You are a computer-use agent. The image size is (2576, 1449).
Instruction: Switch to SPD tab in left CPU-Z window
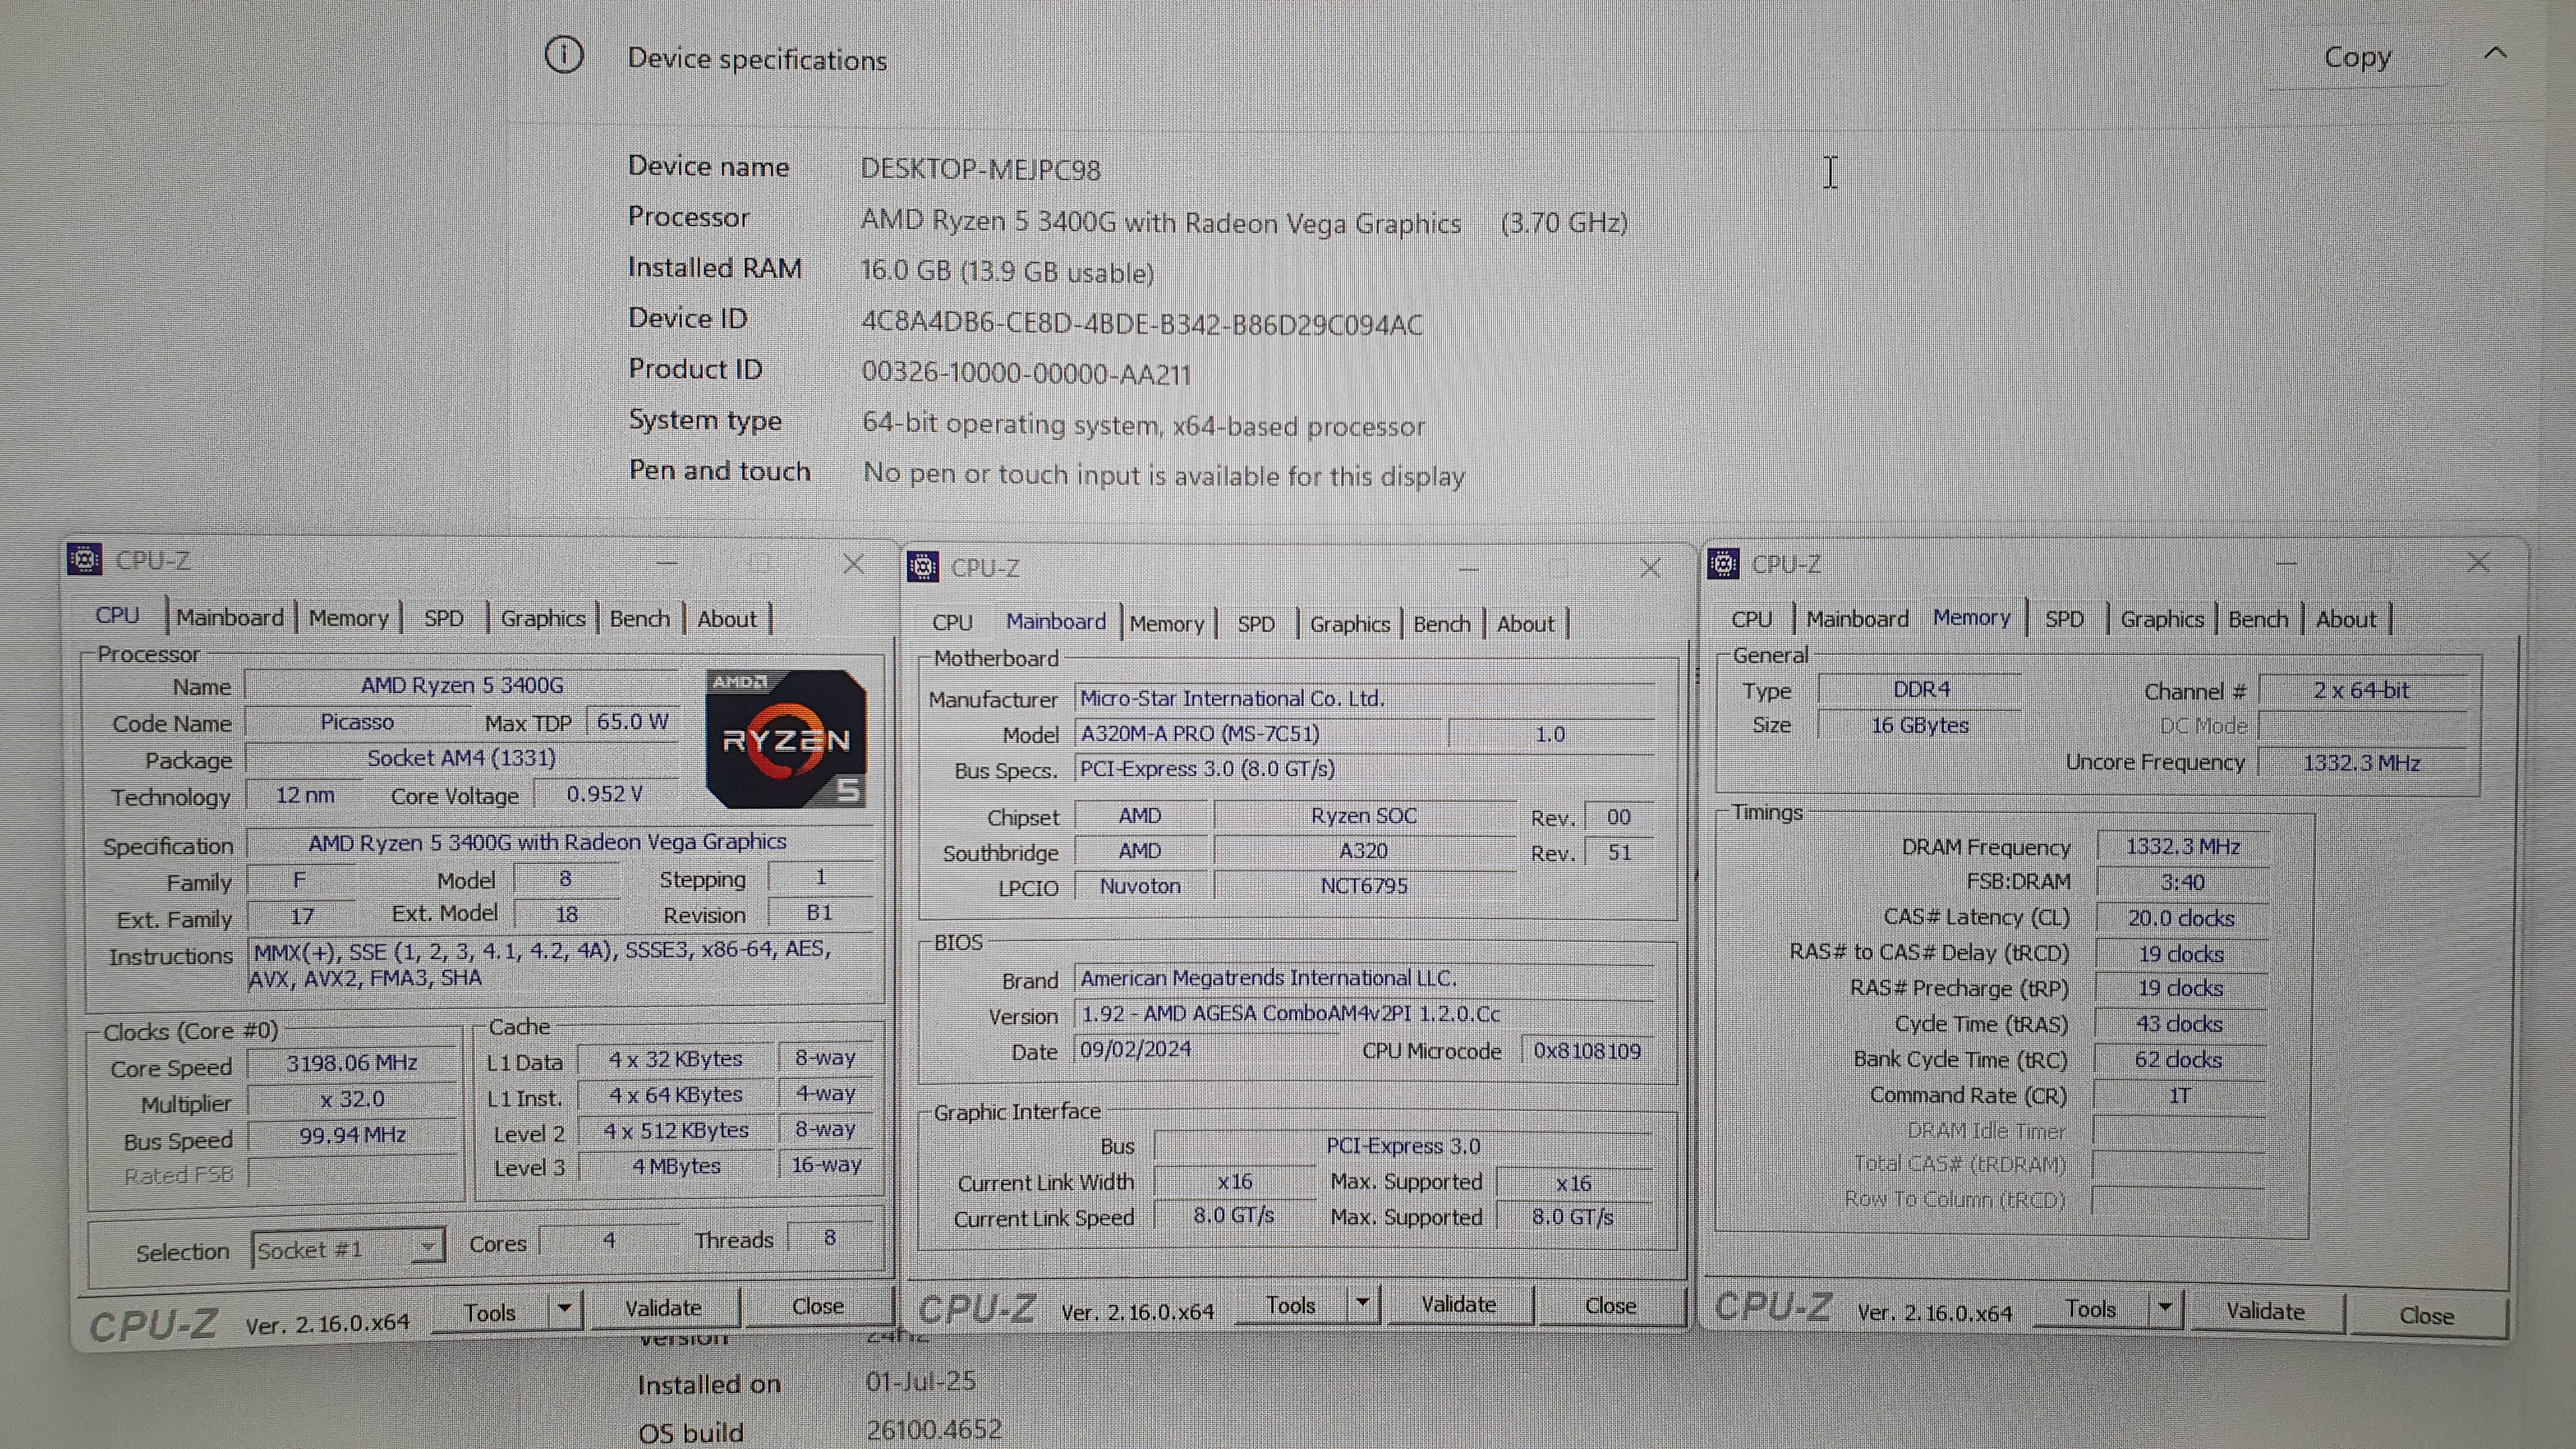[x=443, y=618]
